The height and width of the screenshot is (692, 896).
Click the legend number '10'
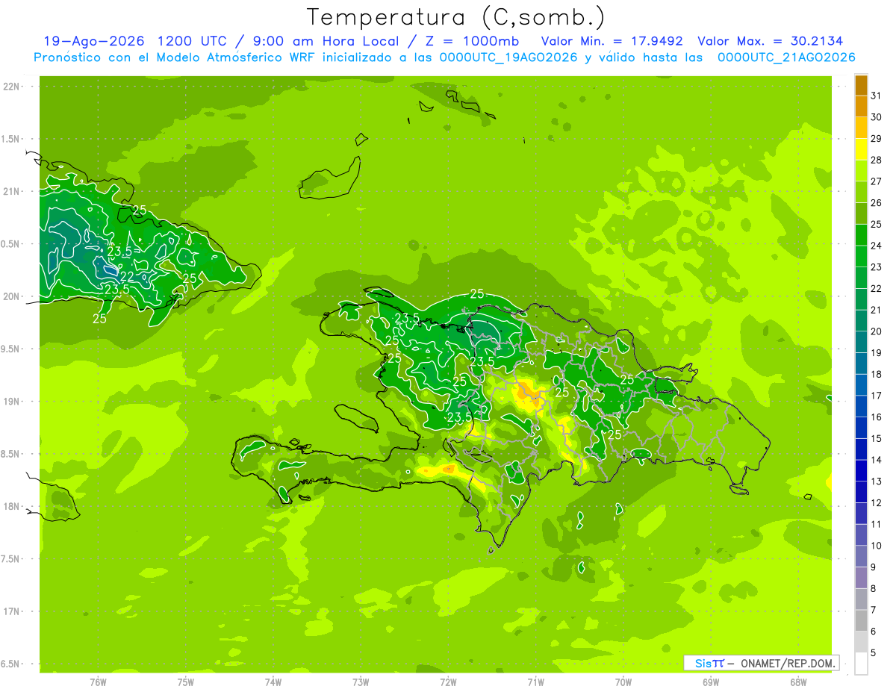(x=876, y=546)
